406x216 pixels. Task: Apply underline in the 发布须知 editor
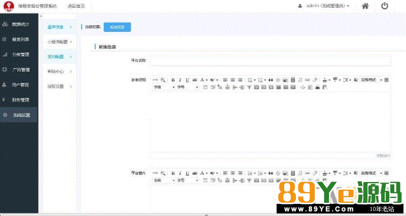187,80
